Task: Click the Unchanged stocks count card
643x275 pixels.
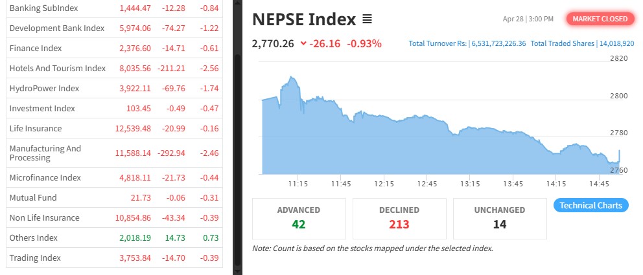Action: 500,218
